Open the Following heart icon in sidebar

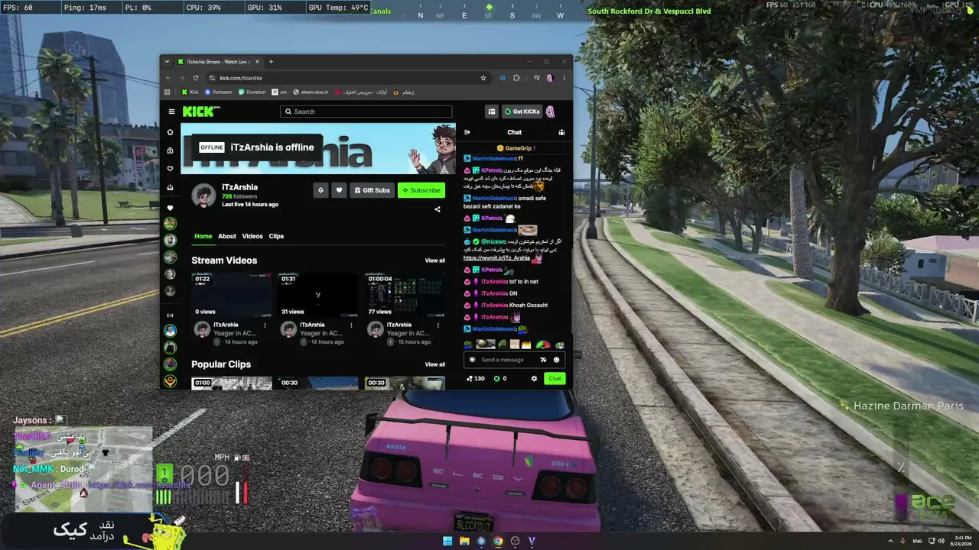[x=171, y=169]
